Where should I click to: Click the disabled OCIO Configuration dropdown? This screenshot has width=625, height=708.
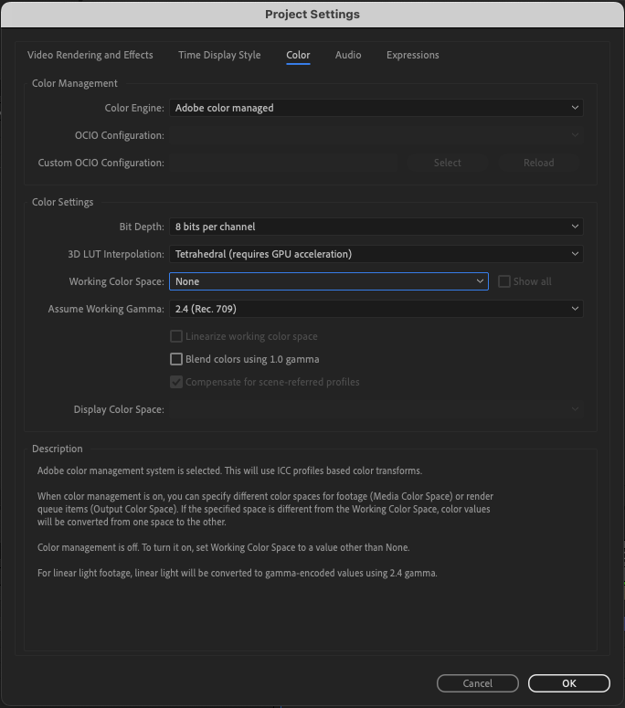coord(376,135)
